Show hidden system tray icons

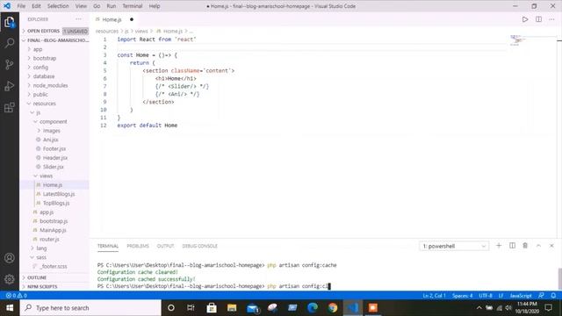(x=479, y=308)
